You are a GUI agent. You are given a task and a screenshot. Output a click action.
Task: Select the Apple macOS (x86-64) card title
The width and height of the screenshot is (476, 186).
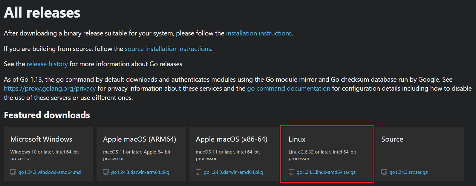pyautogui.click(x=232, y=139)
